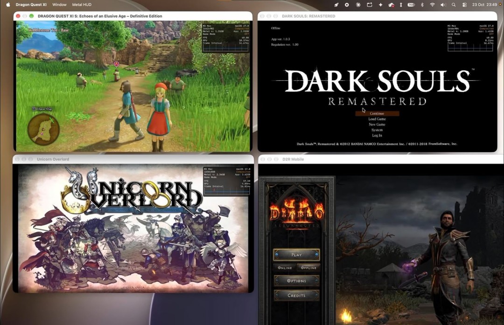
Task: Open the battery status showing 74
Action: (411, 5)
